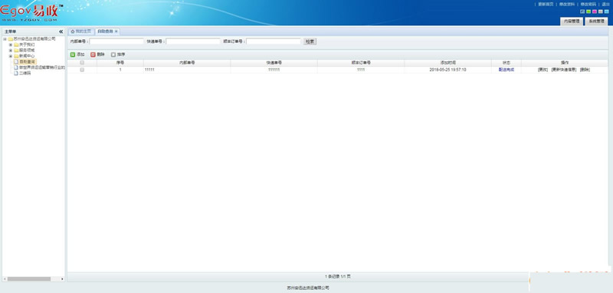Choose the green theme color swatch

tap(588, 12)
